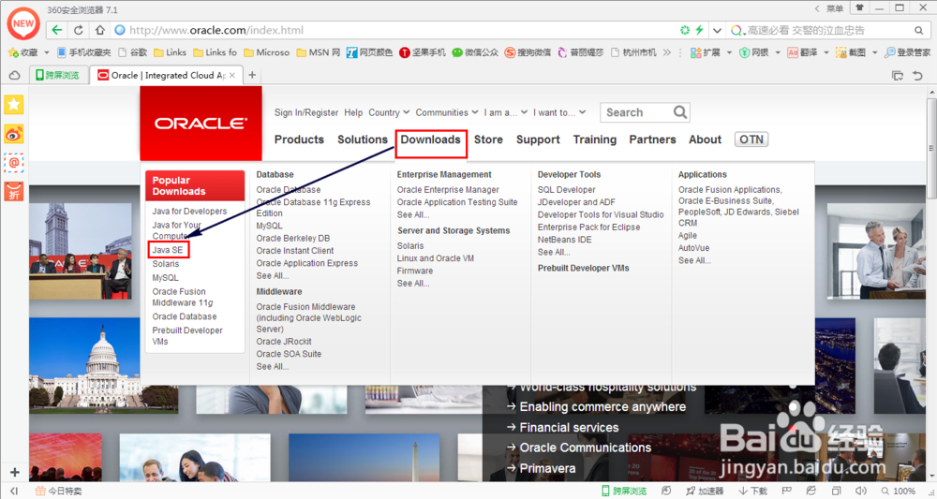Click the plus icon in left sidebar
Image resolution: width=937 pixels, height=499 pixels.
pos(14,472)
